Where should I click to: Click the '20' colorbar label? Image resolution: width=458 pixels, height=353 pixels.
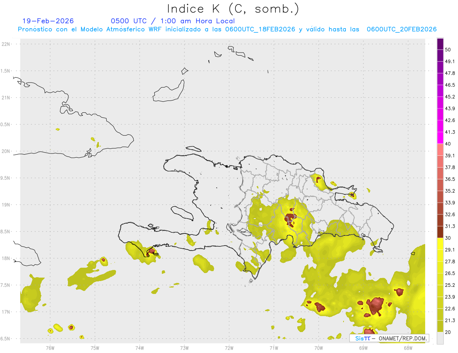tap(448, 332)
